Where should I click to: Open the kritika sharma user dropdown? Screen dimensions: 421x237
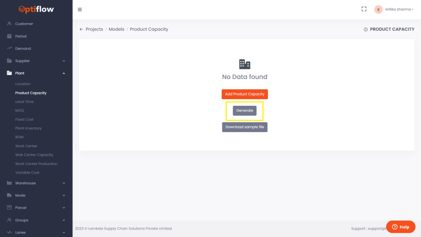394,9
